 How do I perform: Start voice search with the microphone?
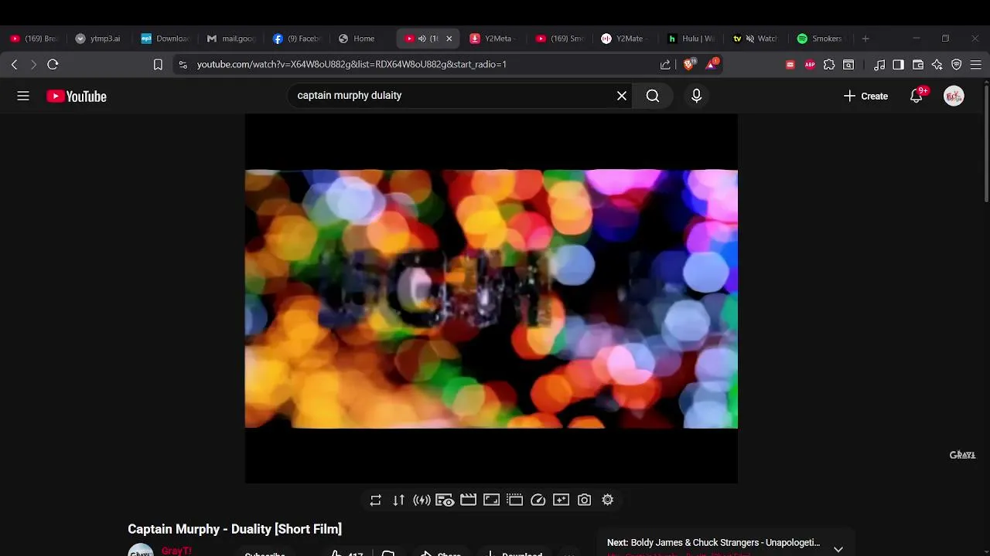coord(696,96)
